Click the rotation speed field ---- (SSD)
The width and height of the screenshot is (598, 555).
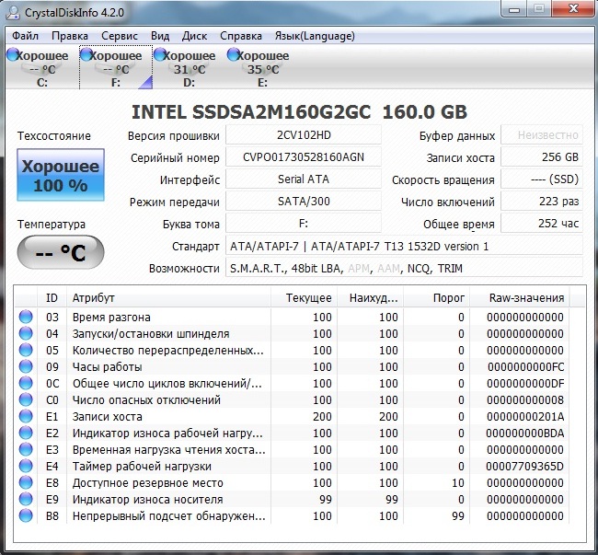[542, 179]
